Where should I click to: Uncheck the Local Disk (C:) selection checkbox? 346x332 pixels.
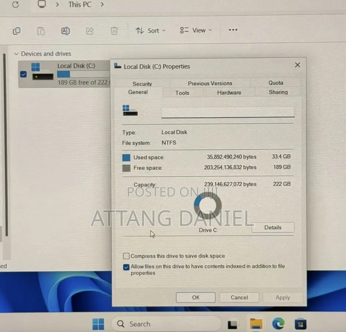pyautogui.click(x=23, y=74)
